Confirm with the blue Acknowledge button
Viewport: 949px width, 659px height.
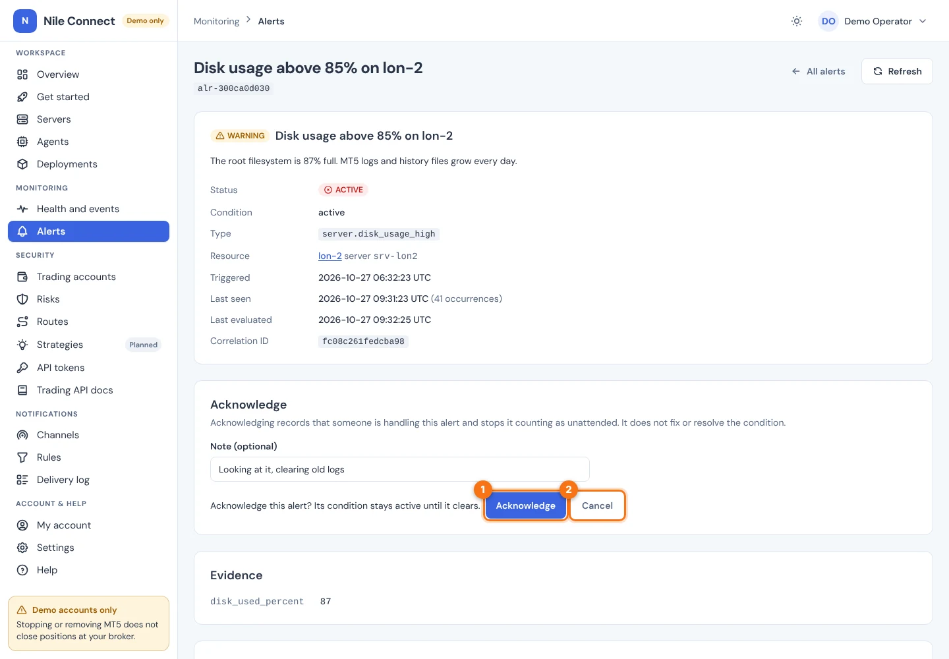click(525, 505)
